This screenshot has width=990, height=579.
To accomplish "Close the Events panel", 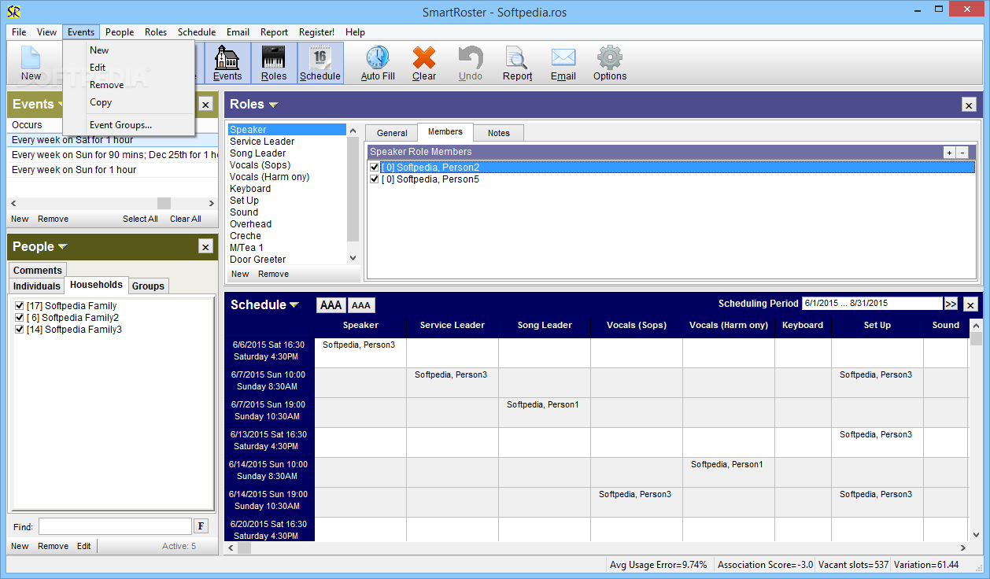I will [x=205, y=104].
